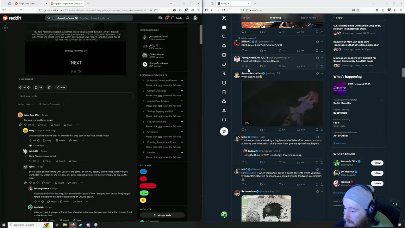Open Grok icon in X sidebar
This screenshot has height=228, width=405.
224,64
